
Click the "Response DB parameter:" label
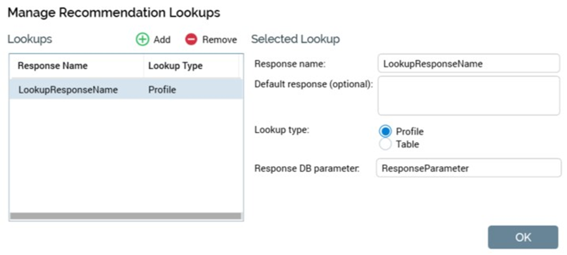pos(308,168)
